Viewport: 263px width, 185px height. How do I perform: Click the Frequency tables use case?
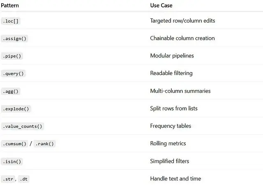tap(171, 126)
